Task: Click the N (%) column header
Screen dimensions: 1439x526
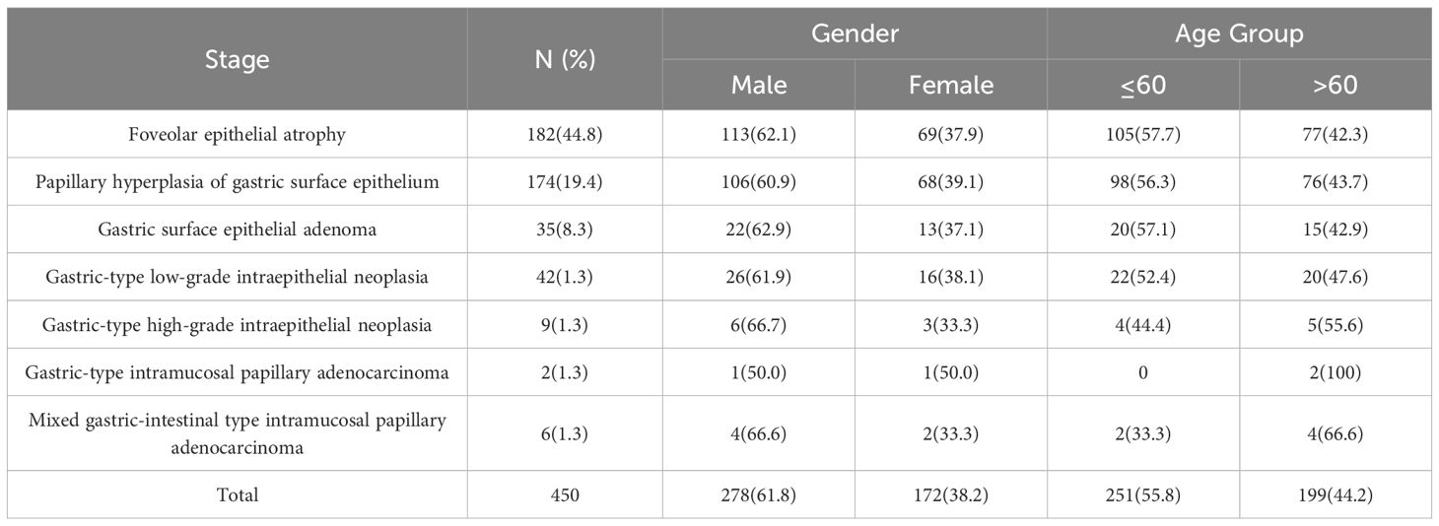Action: tap(565, 60)
